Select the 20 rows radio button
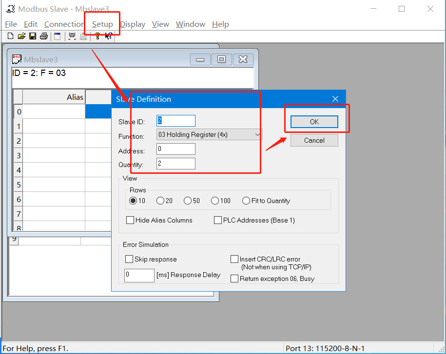This screenshot has height=354, width=446. point(160,201)
